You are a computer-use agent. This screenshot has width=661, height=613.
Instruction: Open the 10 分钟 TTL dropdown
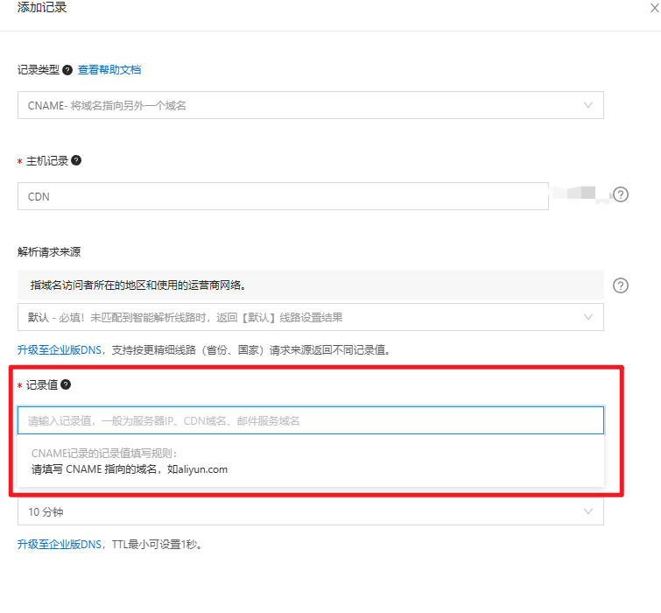point(298,511)
